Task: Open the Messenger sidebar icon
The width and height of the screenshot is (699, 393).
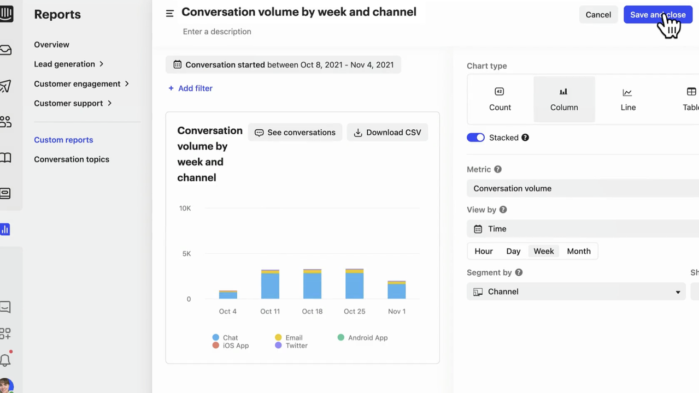Action: [x=7, y=193]
